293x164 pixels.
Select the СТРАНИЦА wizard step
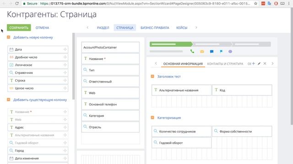pos(125,28)
